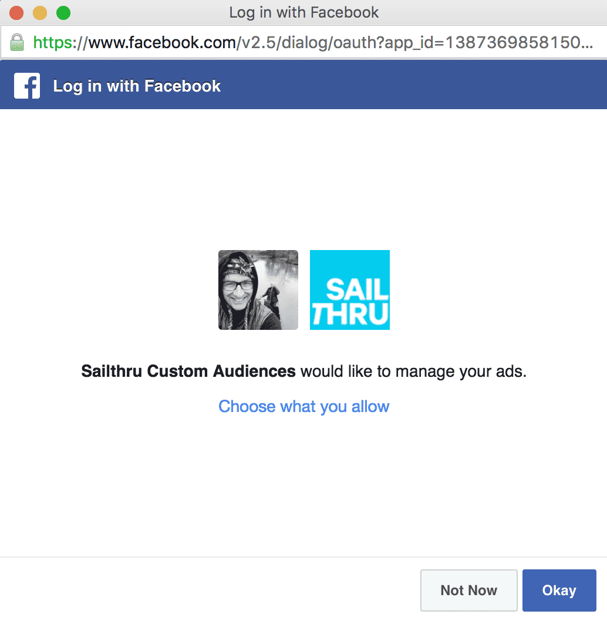Click the "Log in with Facebook" blue header text
Image resolution: width=607 pixels, height=621 pixels.
(137, 86)
